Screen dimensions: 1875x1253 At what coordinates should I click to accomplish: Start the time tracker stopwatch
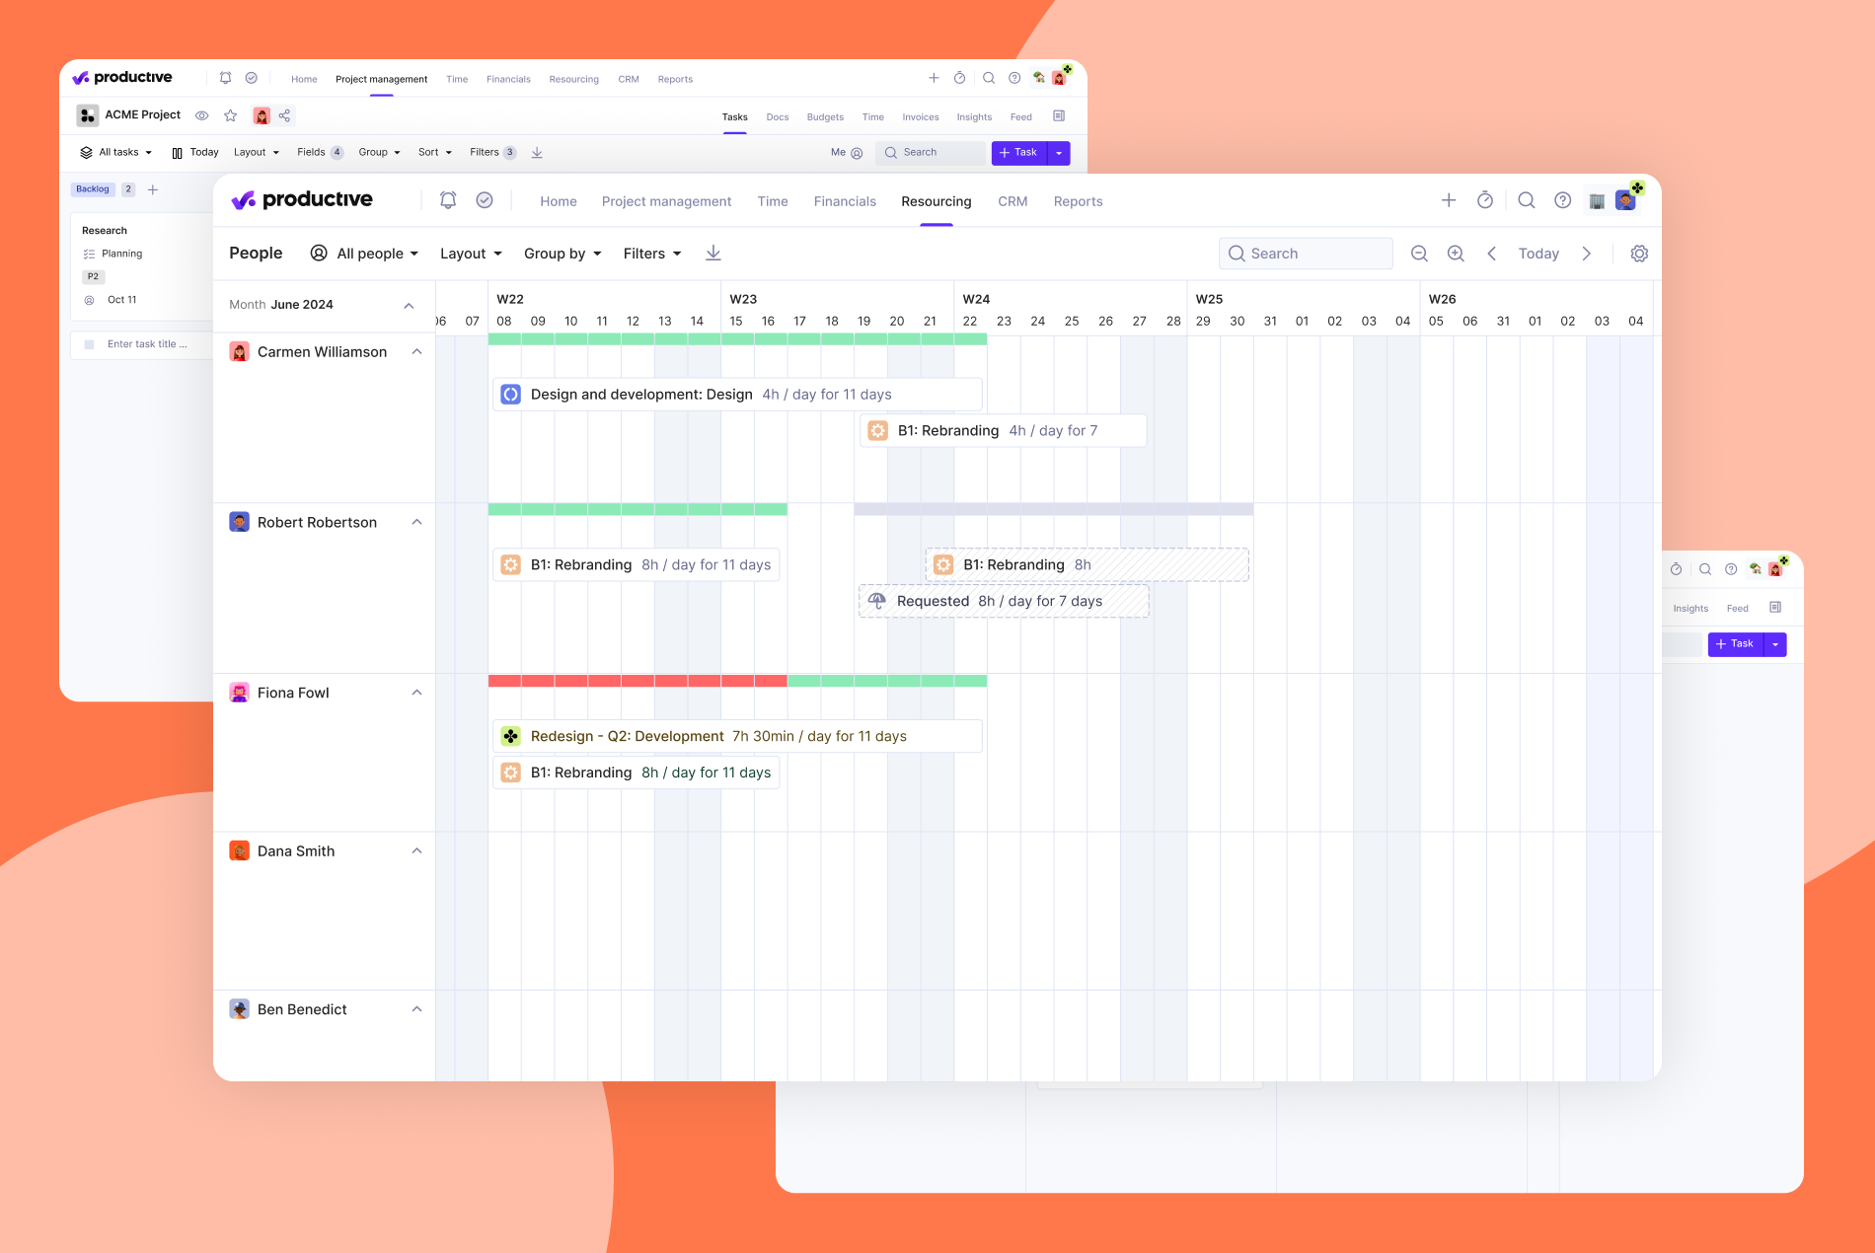click(1486, 199)
